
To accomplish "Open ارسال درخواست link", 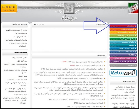I will (x=20, y=37).
